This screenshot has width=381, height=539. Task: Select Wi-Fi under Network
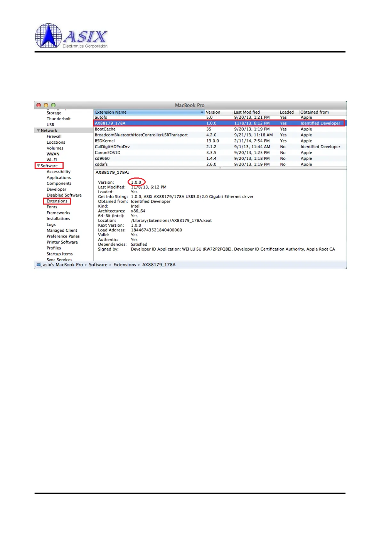(x=52, y=160)
